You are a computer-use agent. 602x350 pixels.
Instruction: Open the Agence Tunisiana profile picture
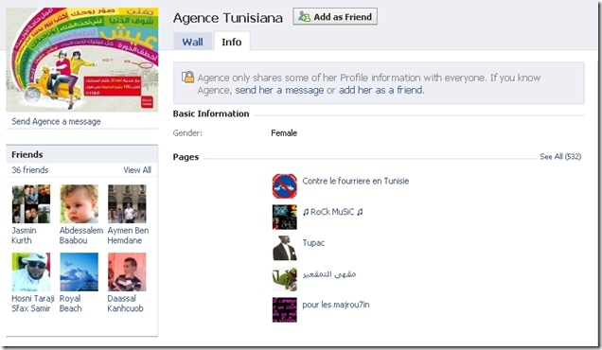point(82,60)
